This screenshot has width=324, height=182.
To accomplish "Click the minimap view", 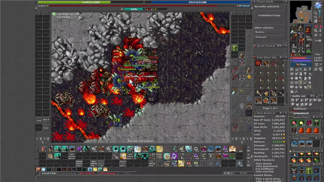I will tap(301, 12).
